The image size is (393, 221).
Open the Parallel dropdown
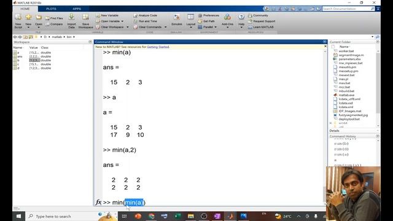click(x=208, y=27)
